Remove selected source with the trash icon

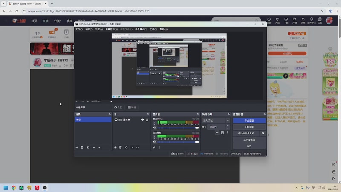point(121,148)
